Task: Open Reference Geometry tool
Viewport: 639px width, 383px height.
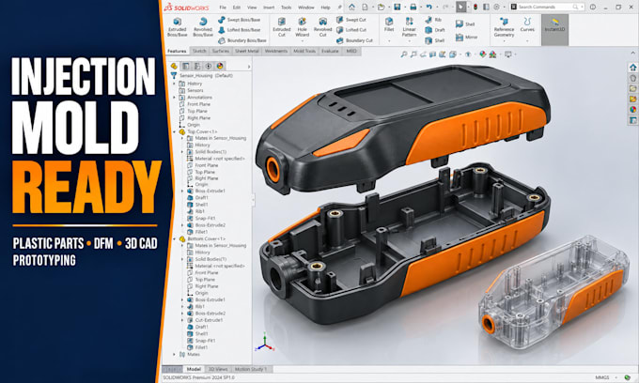Action: pyautogui.click(x=504, y=27)
